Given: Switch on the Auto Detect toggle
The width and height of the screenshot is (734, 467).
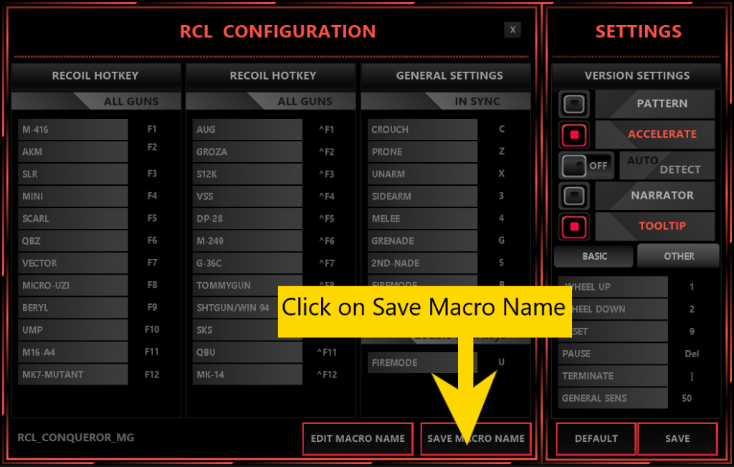Looking at the screenshot, I should click(586, 165).
